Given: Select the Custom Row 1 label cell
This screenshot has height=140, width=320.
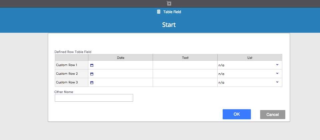Looking at the screenshot, I should click(71, 65).
